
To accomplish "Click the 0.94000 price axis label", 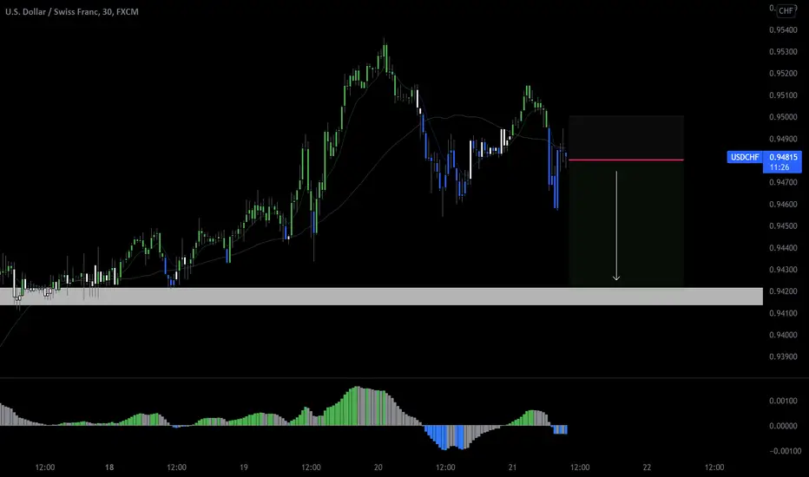I will tap(783, 335).
